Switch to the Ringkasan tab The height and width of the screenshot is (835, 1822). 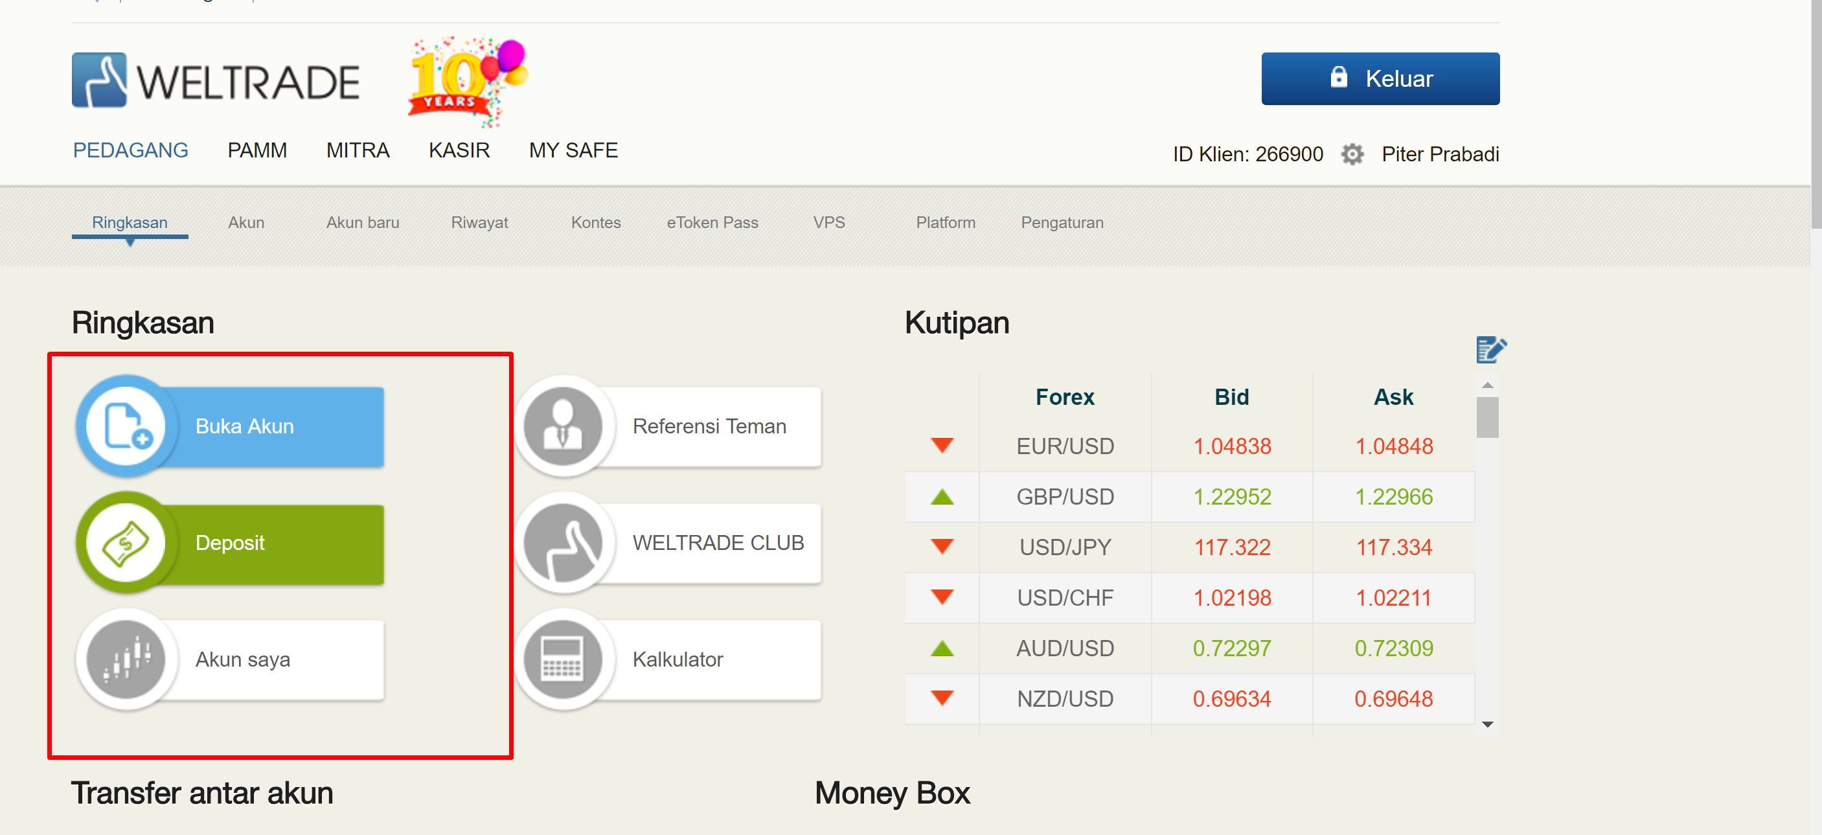click(x=130, y=222)
